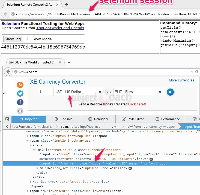Click the outer browser back button
This screenshot has height=195, width=200.
point(5,14)
